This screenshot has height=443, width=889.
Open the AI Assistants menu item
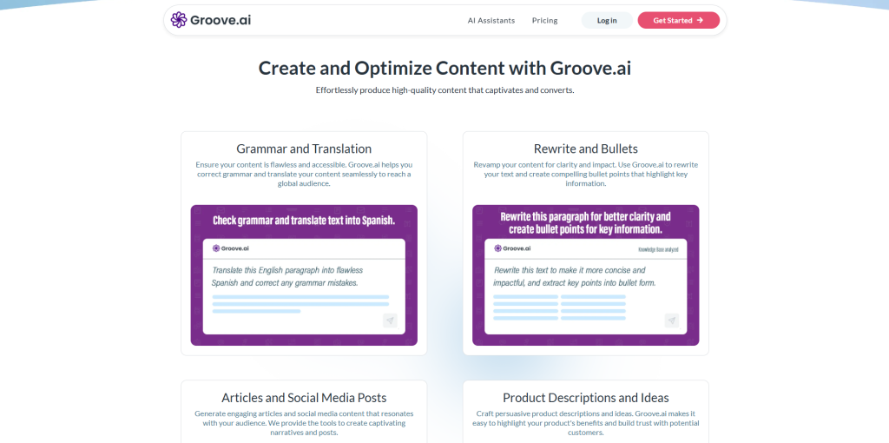491,21
